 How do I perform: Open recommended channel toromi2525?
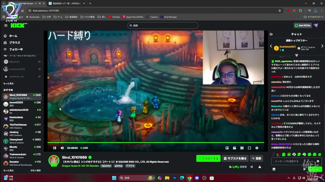[22, 104]
